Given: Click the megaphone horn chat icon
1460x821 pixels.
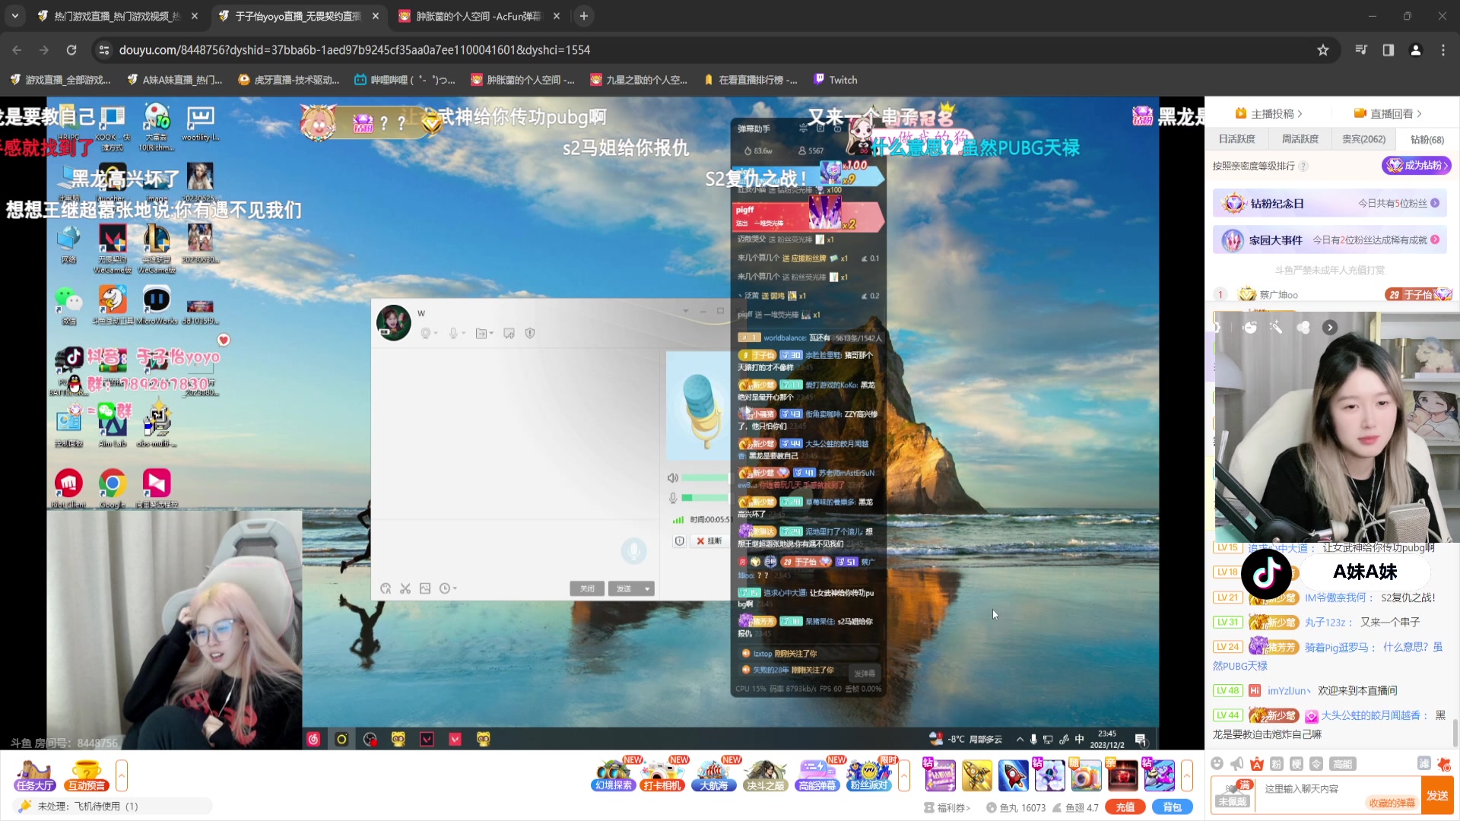Looking at the screenshot, I should [x=1237, y=764].
